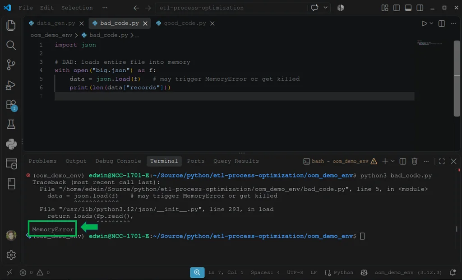Click Ln 7, Col 1 cursor position
Screen dimensions: 462x280
click(226, 272)
